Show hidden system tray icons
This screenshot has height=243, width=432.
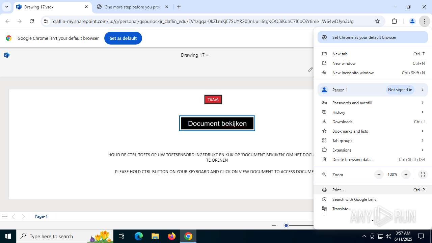[364, 236]
